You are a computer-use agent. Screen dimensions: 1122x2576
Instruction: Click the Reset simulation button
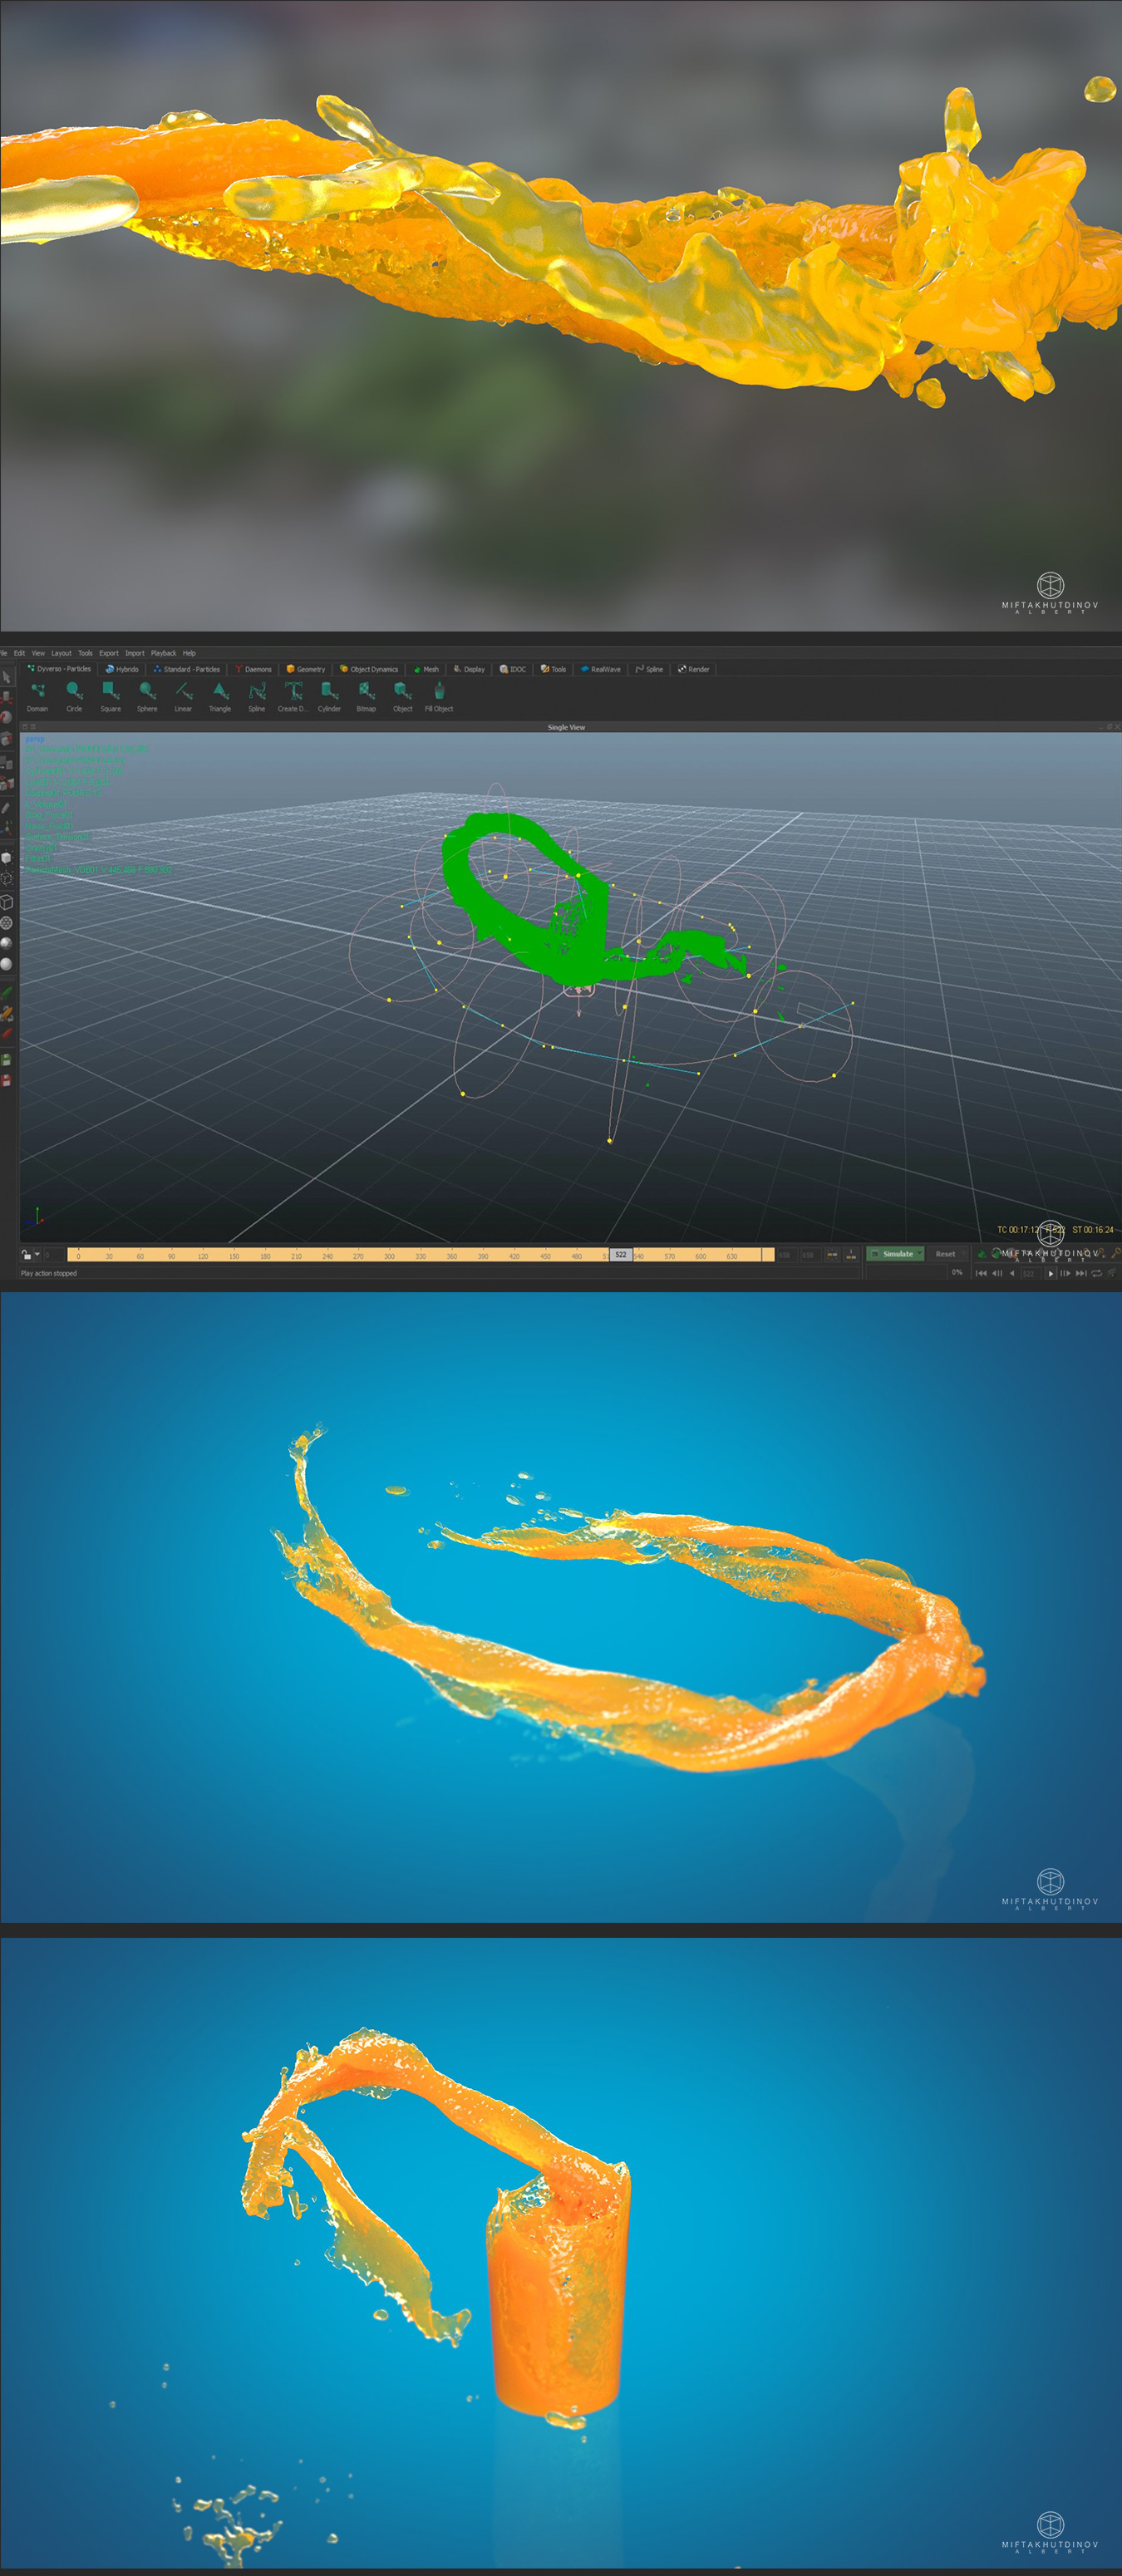[x=945, y=1254]
